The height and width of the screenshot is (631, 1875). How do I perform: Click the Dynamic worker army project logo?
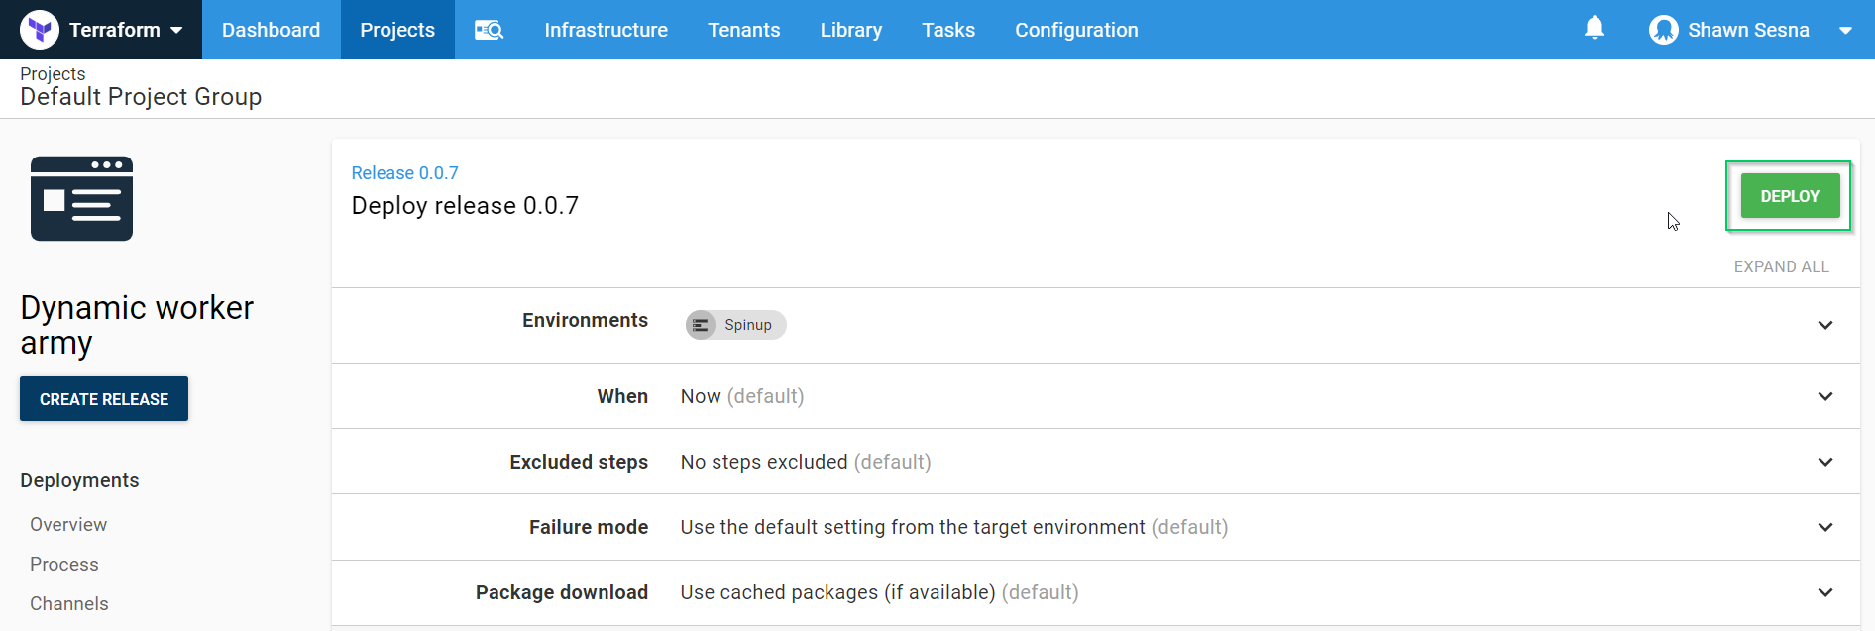[81, 198]
